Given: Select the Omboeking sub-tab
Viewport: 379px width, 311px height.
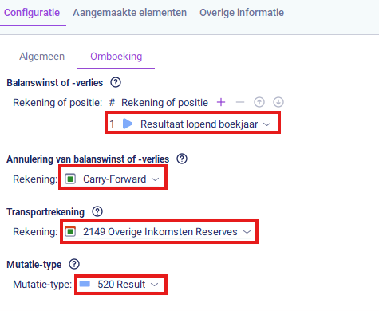Looking at the screenshot, I should point(116,57).
